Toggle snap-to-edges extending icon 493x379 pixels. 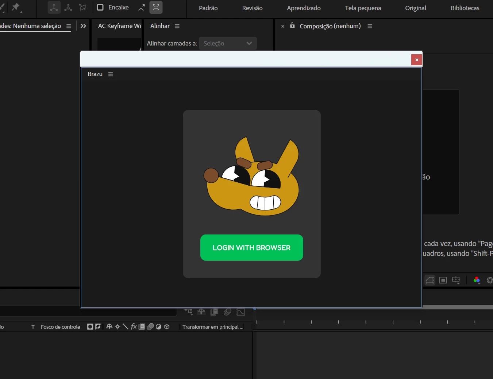tap(142, 7)
